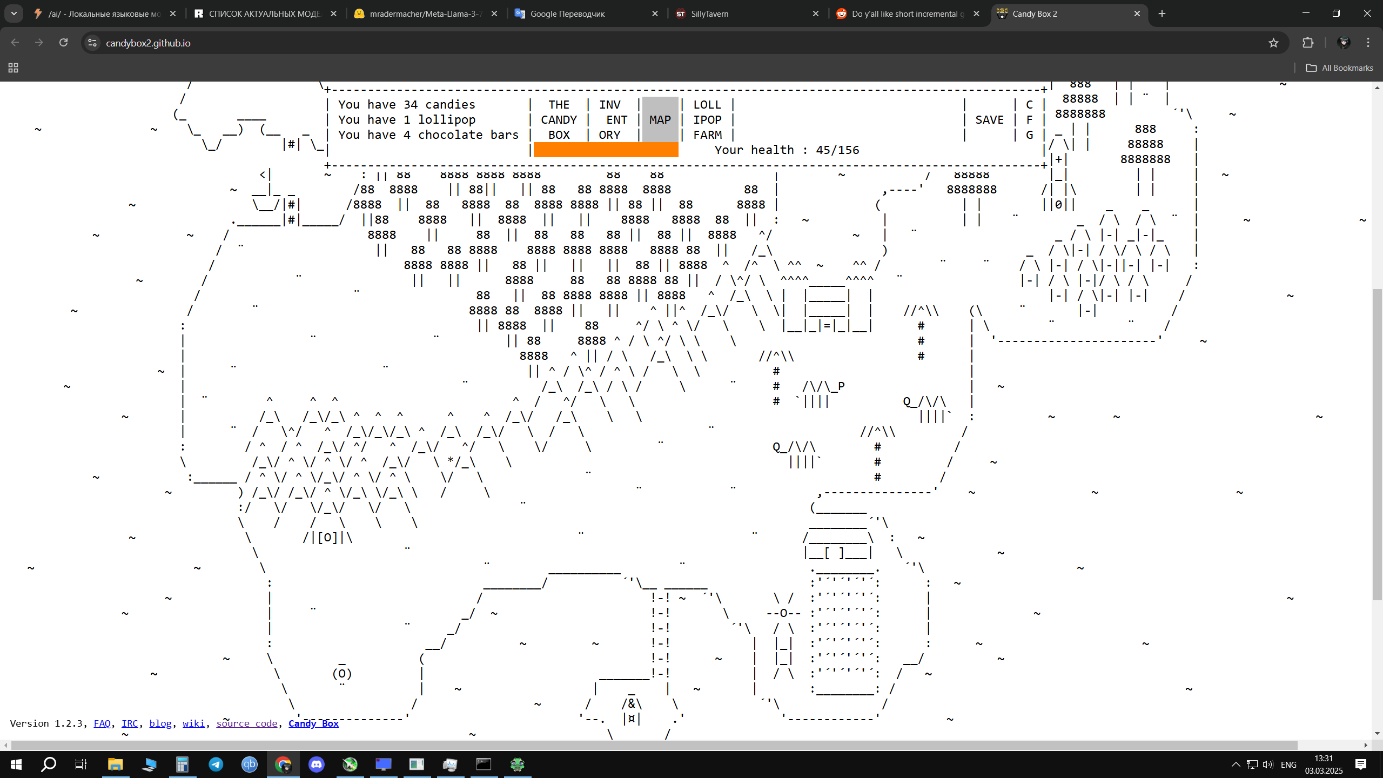Open the Extensions puzzle menu
Viewport: 1383px width, 778px height.
pos(1308,43)
